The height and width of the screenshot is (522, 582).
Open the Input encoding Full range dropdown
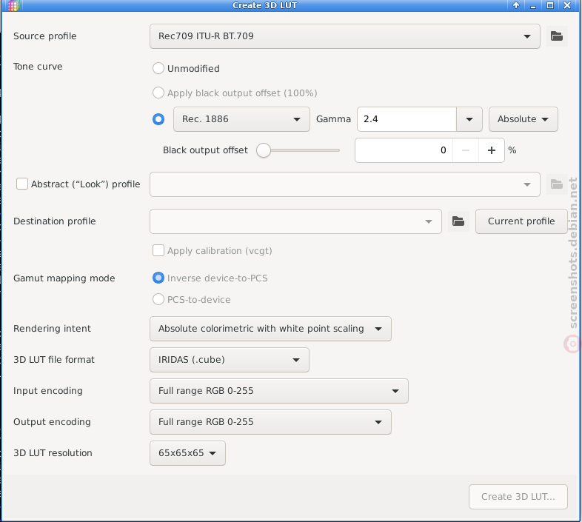(279, 391)
